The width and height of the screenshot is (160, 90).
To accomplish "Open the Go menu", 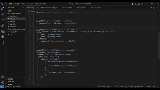I will [x=27, y=4].
